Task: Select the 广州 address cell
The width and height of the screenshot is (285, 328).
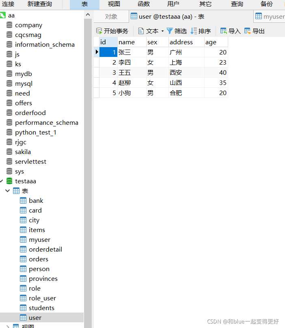Action: tap(186, 52)
